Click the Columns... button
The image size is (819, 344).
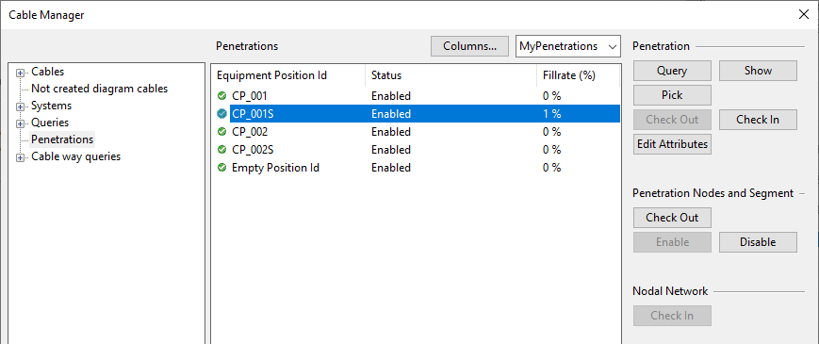click(469, 46)
